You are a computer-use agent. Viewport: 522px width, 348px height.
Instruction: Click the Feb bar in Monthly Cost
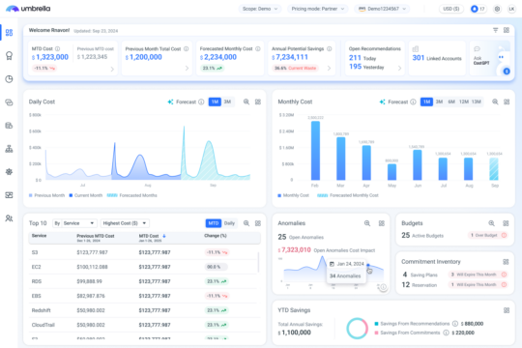[315, 151]
